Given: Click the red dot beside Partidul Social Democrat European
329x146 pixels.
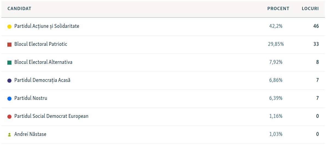Looking at the screenshot, I should (x=9, y=117).
